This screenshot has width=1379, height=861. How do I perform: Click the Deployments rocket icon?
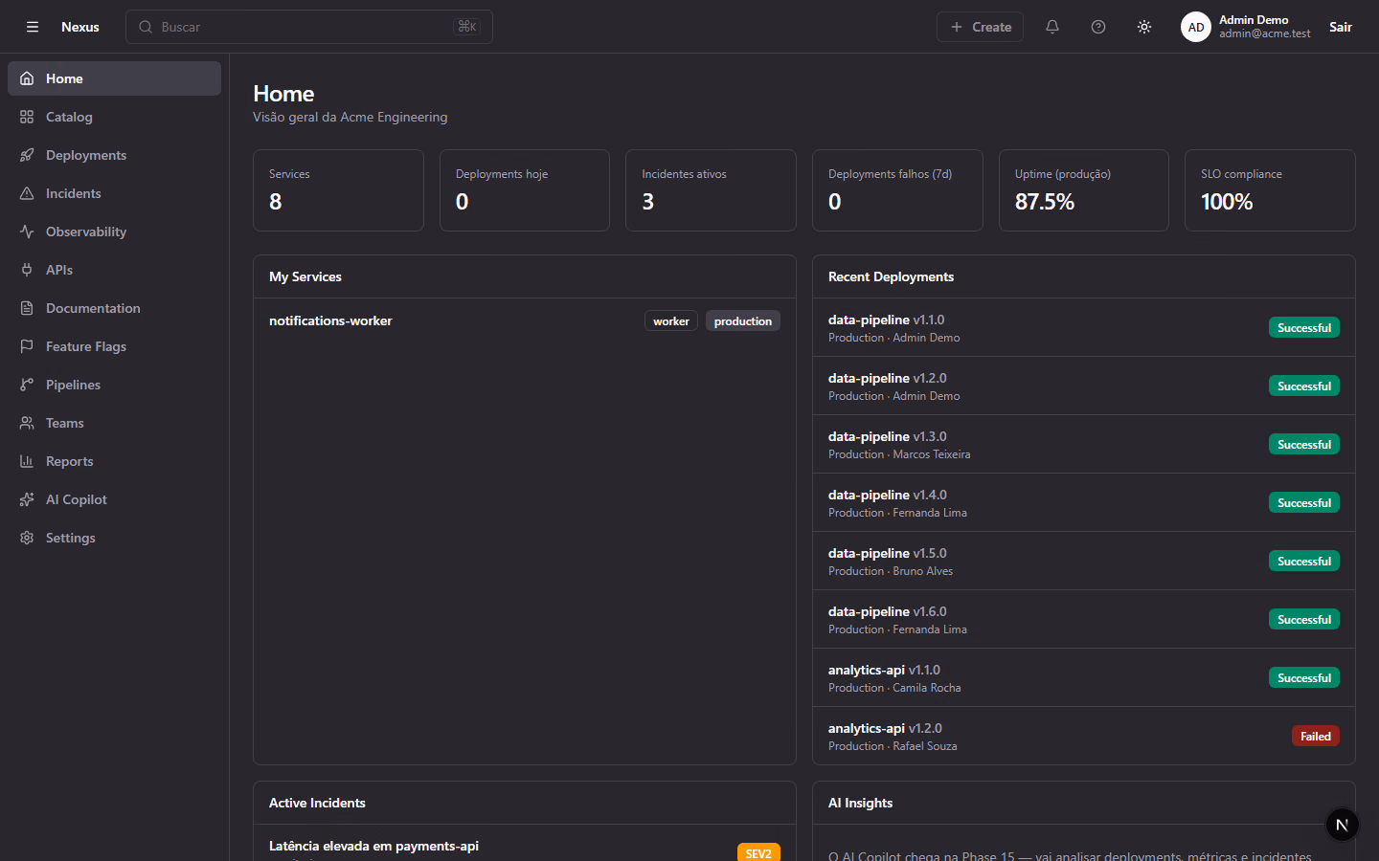click(x=27, y=155)
